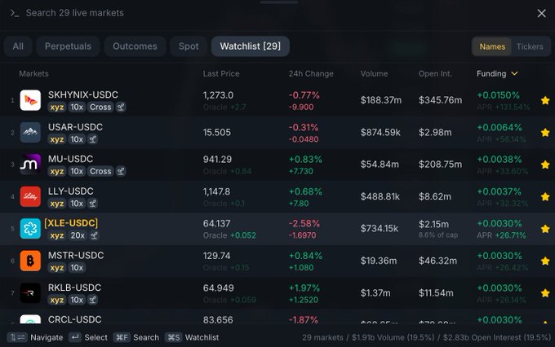Image resolution: width=555 pixels, height=347 pixels.
Task: Click the Enter key Select hint
Action: [88, 337]
